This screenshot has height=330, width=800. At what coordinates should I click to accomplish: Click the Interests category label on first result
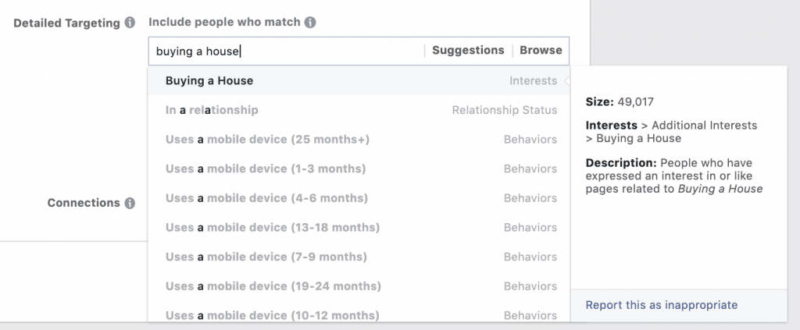tap(533, 81)
